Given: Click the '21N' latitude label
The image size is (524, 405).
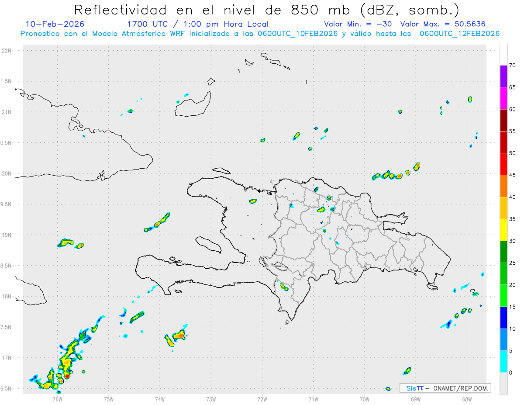Looking at the screenshot, I should (x=7, y=112).
